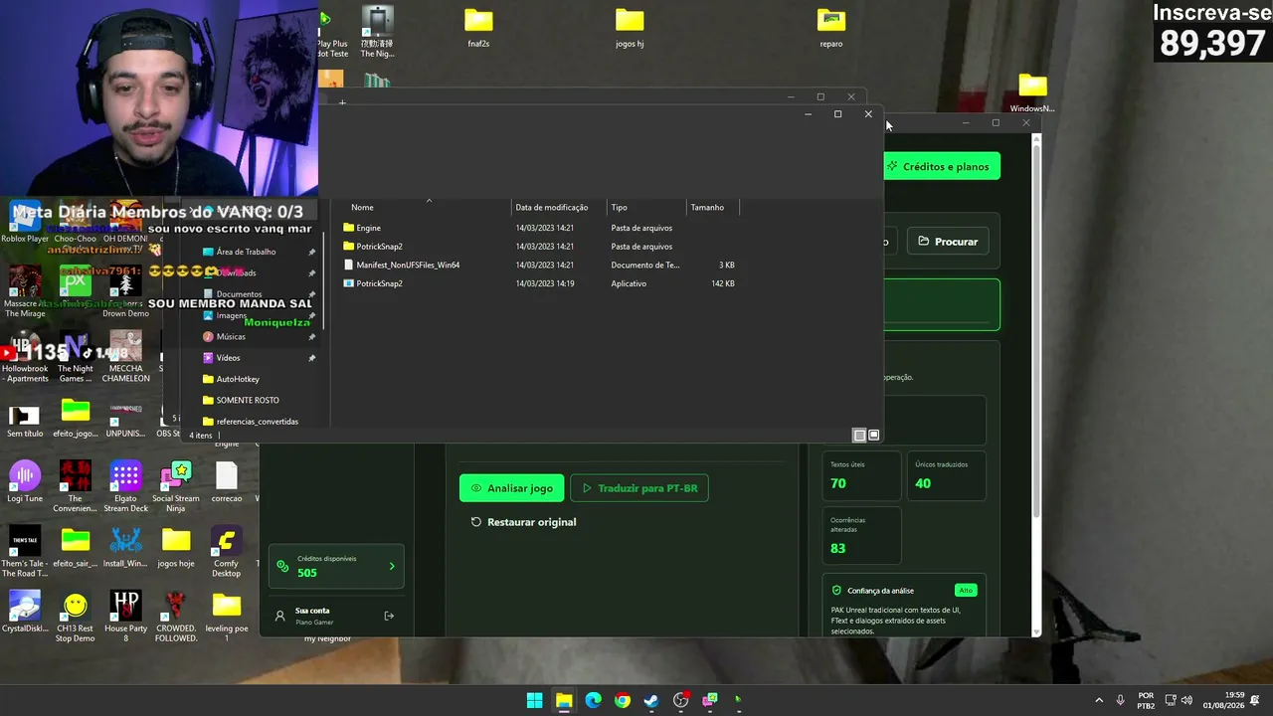The image size is (1273, 716).
Task: Show hidden system tray icons
Action: (x=1099, y=700)
